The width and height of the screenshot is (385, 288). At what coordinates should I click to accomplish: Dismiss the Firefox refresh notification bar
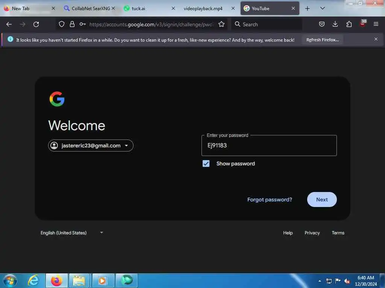click(x=376, y=39)
